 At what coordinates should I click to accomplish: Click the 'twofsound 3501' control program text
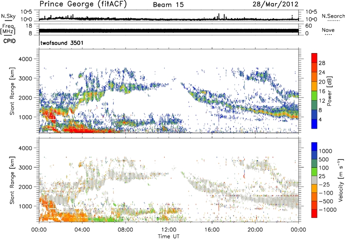click(x=62, y=43)
